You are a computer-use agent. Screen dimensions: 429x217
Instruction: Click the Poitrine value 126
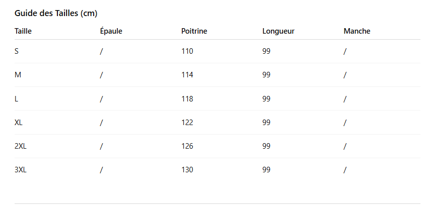(x=187, y=146)
